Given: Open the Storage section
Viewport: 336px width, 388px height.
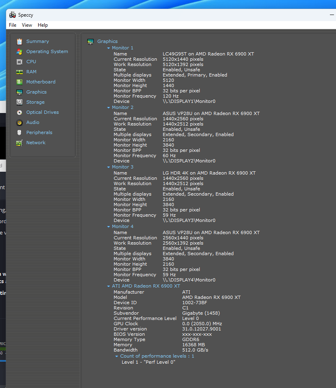Looking at the screenshot, I should pos(35,102).
